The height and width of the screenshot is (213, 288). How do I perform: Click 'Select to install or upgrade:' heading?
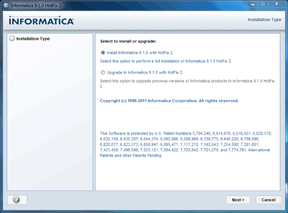(128, 41)
